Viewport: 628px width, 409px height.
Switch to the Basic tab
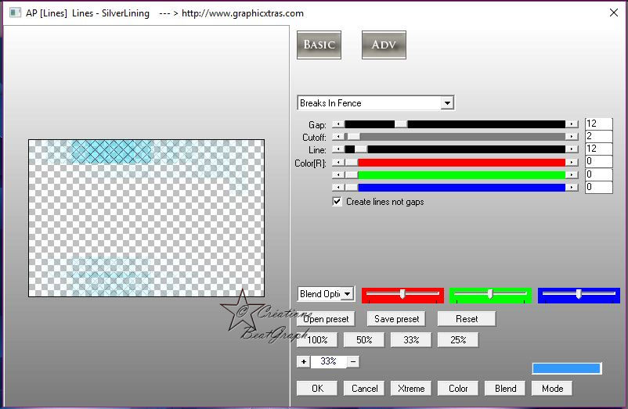pyautogui.click(x=319, y=45)
